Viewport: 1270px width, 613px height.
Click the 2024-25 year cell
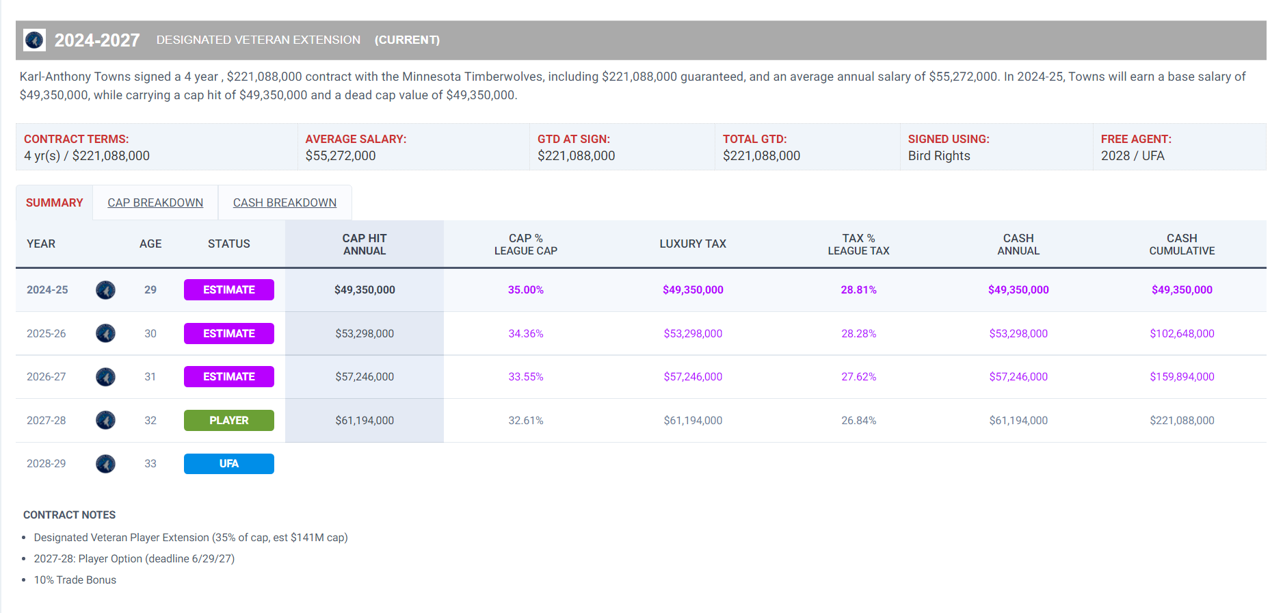pyautogui.click(x=47, y=290)
